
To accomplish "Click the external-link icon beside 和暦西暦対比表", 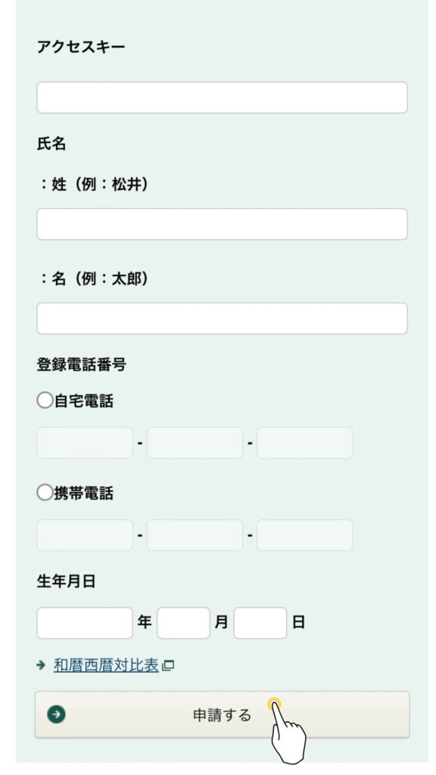I will coord(168,665).
